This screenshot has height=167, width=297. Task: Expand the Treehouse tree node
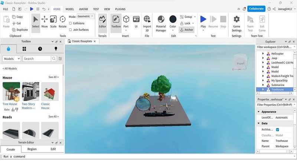pyautogui.click(x=263, y=89)
